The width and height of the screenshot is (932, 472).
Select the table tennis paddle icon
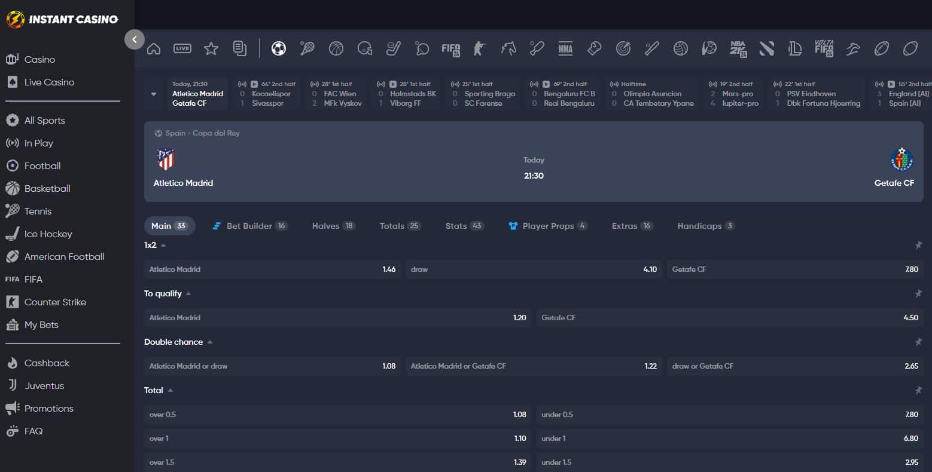click(422, 48)
